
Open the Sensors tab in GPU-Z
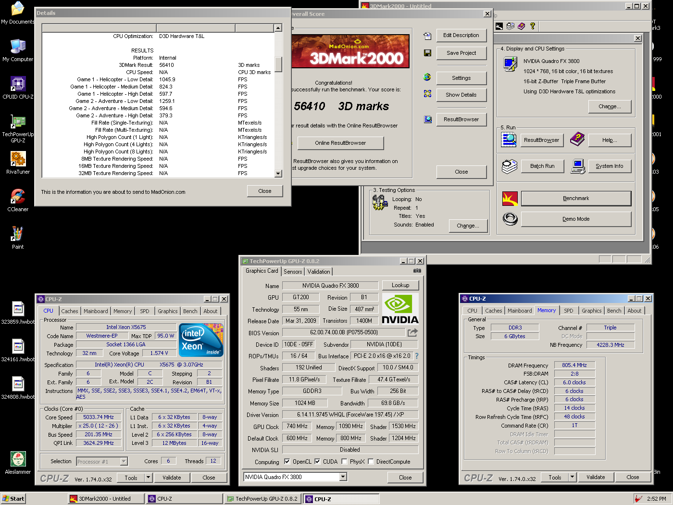click(x=293, y=272)
